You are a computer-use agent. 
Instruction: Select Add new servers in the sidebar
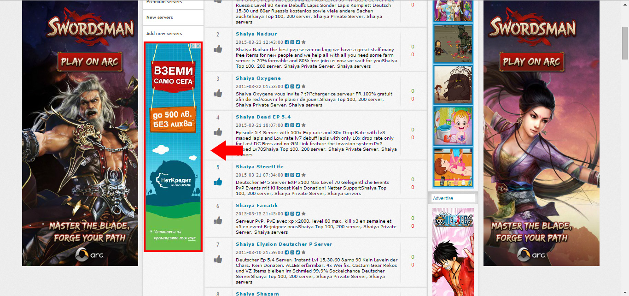point(164,34)
